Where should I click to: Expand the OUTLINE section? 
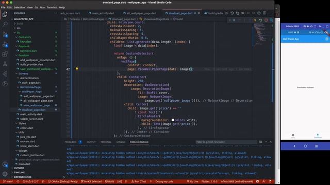click(19, 168)
